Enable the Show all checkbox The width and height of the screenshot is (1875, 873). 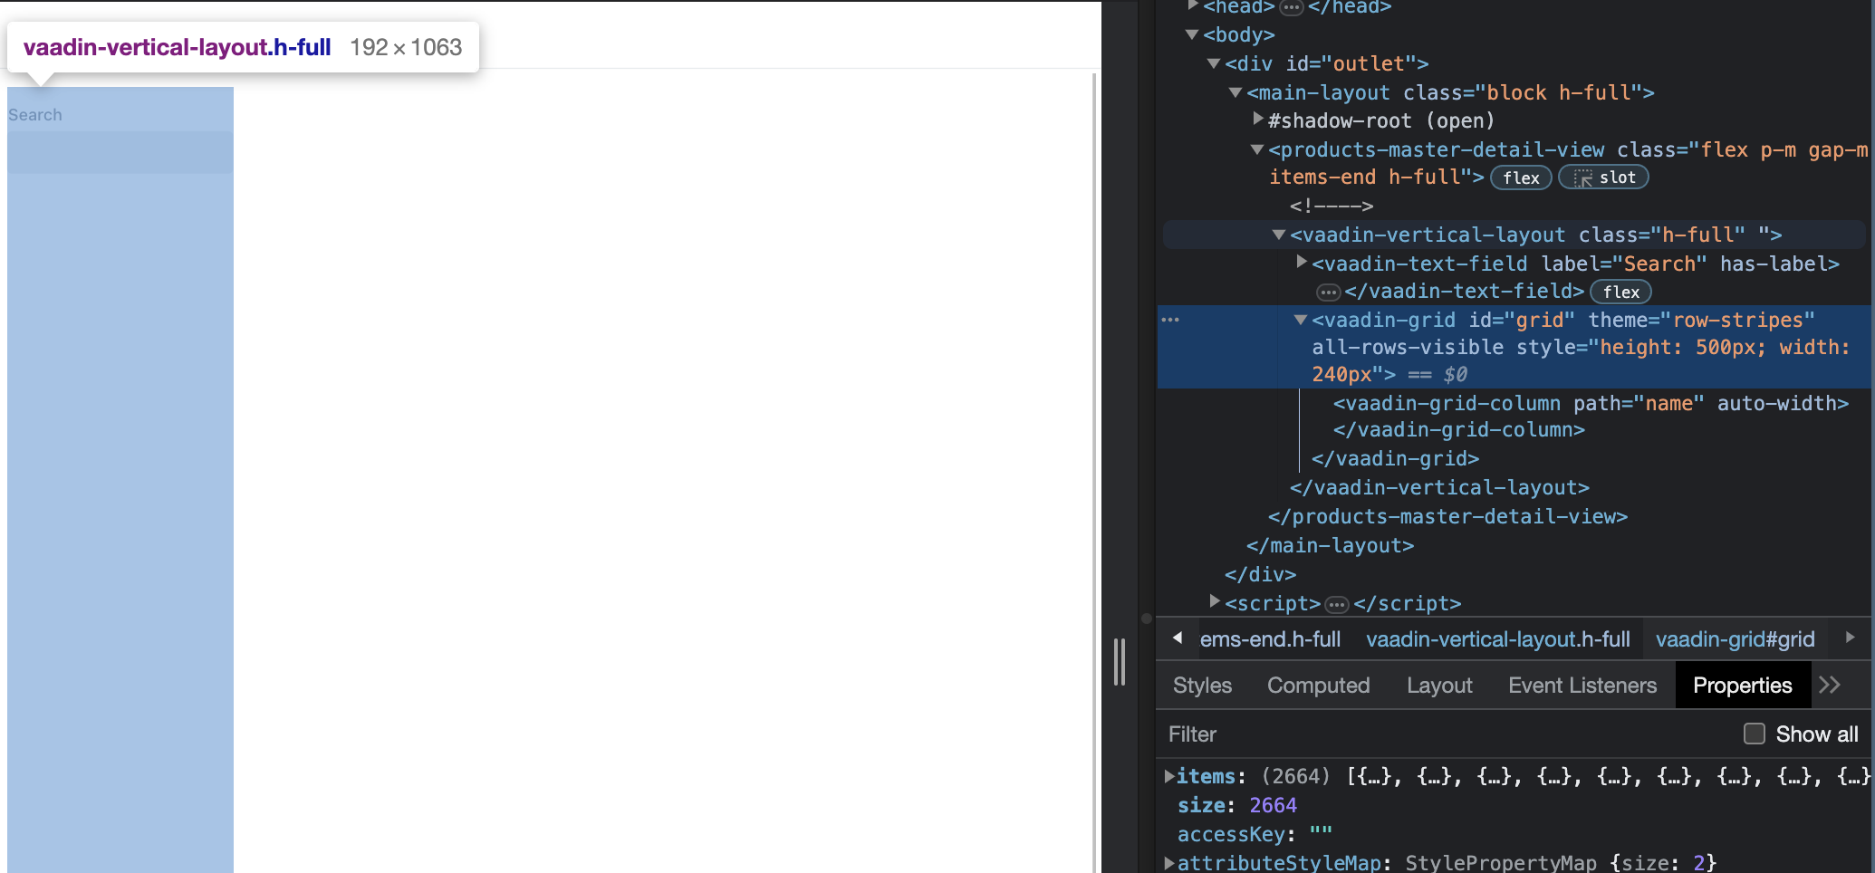coord(1755,734)
